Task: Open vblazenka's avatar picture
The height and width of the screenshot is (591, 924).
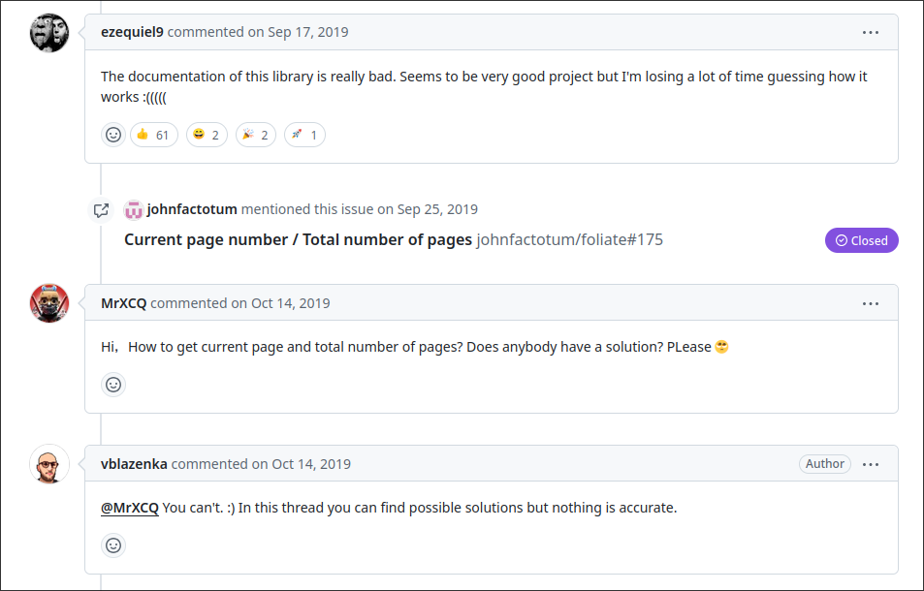Action: (x=49, y=464)
